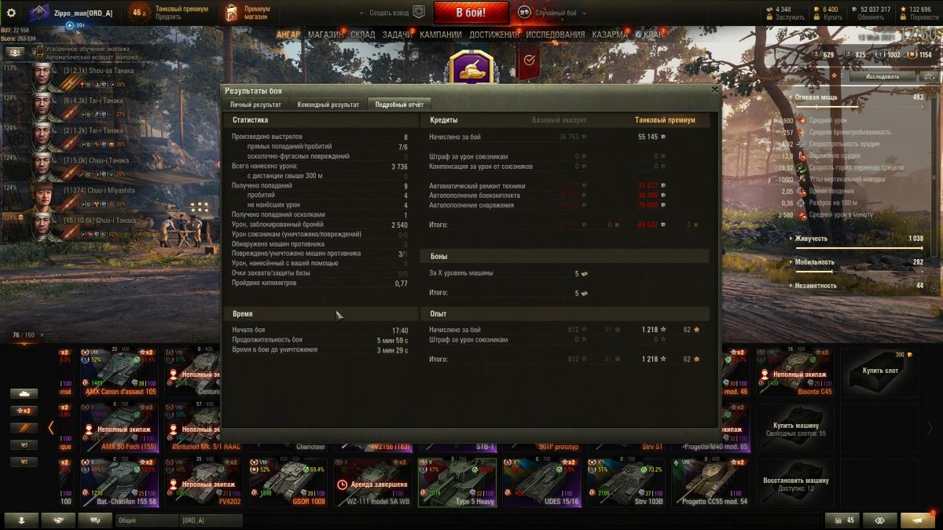The height and width of the screenshot is (530, 943).
Task: Click the Исследовать research button
Action: tap(882, 76)
